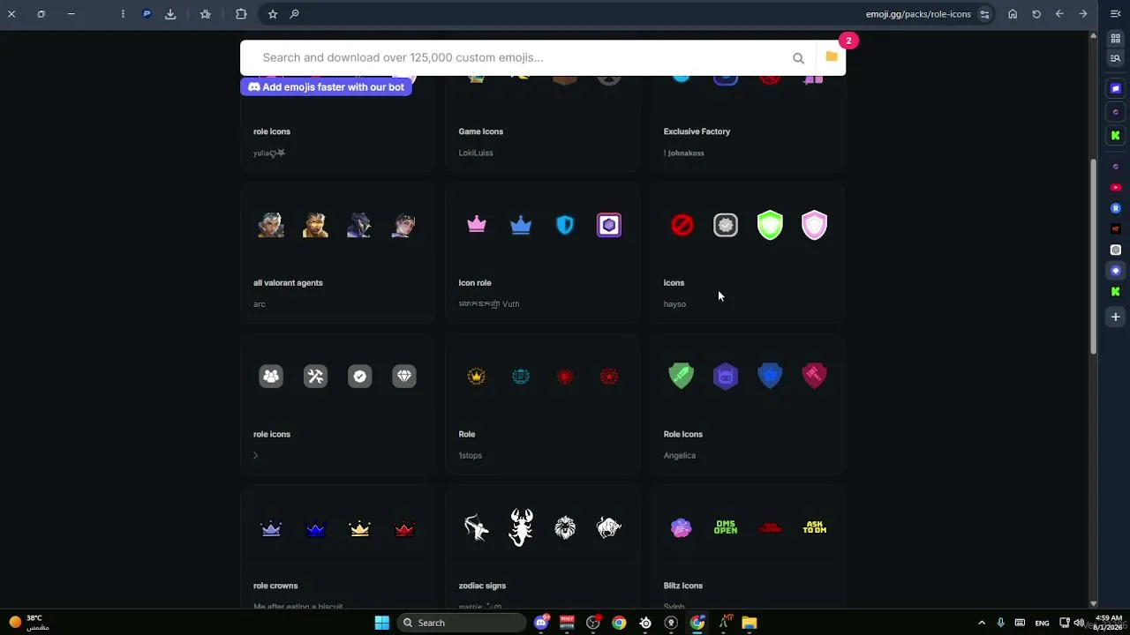Select the gold crown emblem in Role pack by 1stops
Screen dimensions: 1130x635
477,377
